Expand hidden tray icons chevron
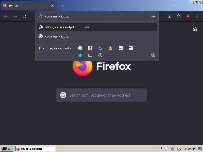203x152 pixels. point(161,149)
